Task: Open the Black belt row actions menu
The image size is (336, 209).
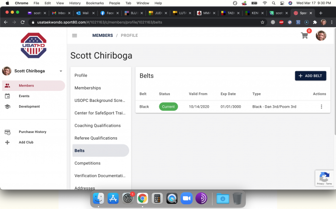Action: coord(321,107)
